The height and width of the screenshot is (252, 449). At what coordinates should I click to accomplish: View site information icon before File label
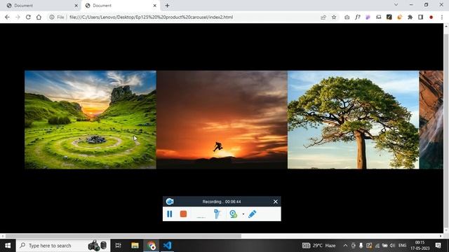point(52,17)
